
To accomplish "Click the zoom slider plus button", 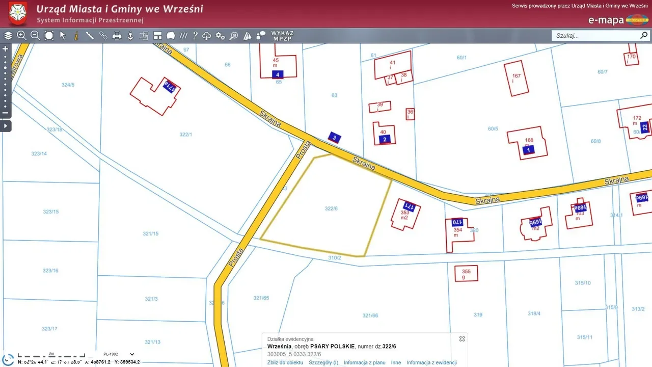I will tap(6, 49).
